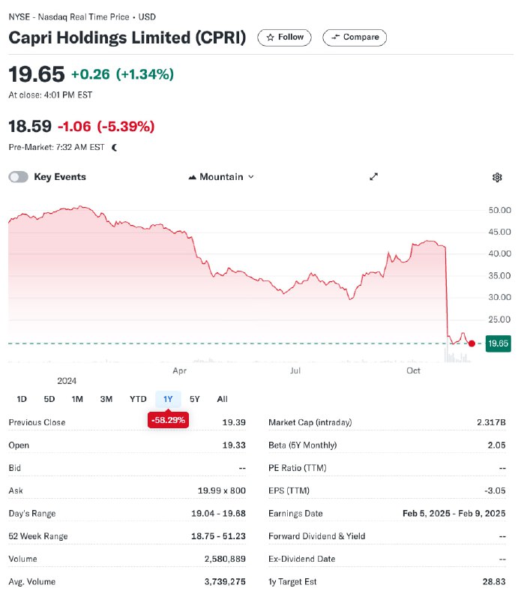Click the Follow button
This screenshot has width=524, height=600.
(285, 37)
